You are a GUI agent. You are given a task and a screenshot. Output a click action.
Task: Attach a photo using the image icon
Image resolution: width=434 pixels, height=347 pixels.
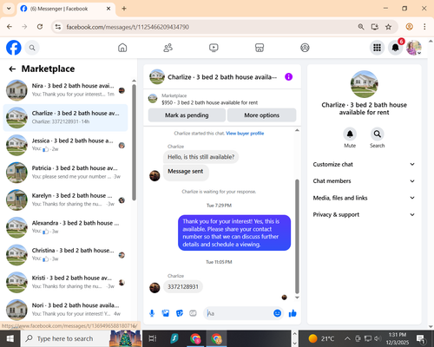[x=166, y=313]
